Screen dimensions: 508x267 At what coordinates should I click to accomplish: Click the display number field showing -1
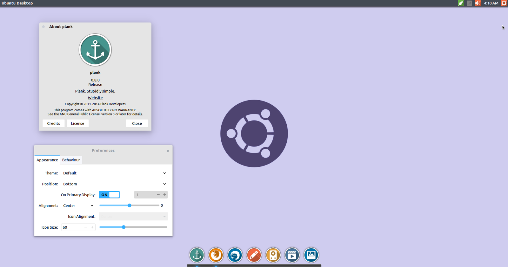coord(144,195)
